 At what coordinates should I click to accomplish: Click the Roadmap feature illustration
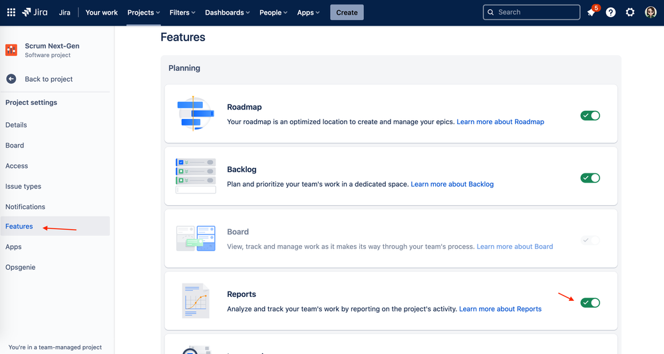(195, 114)
